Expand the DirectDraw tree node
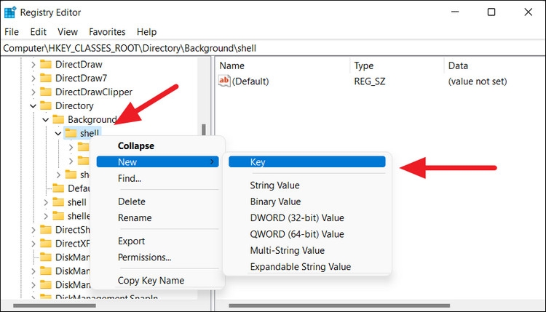546x312 pixels. (33, 65)
